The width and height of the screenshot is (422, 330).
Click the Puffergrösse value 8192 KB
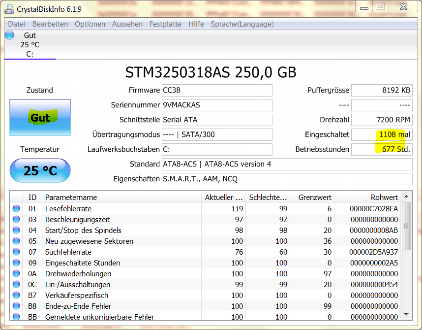(x=382, y=90)
